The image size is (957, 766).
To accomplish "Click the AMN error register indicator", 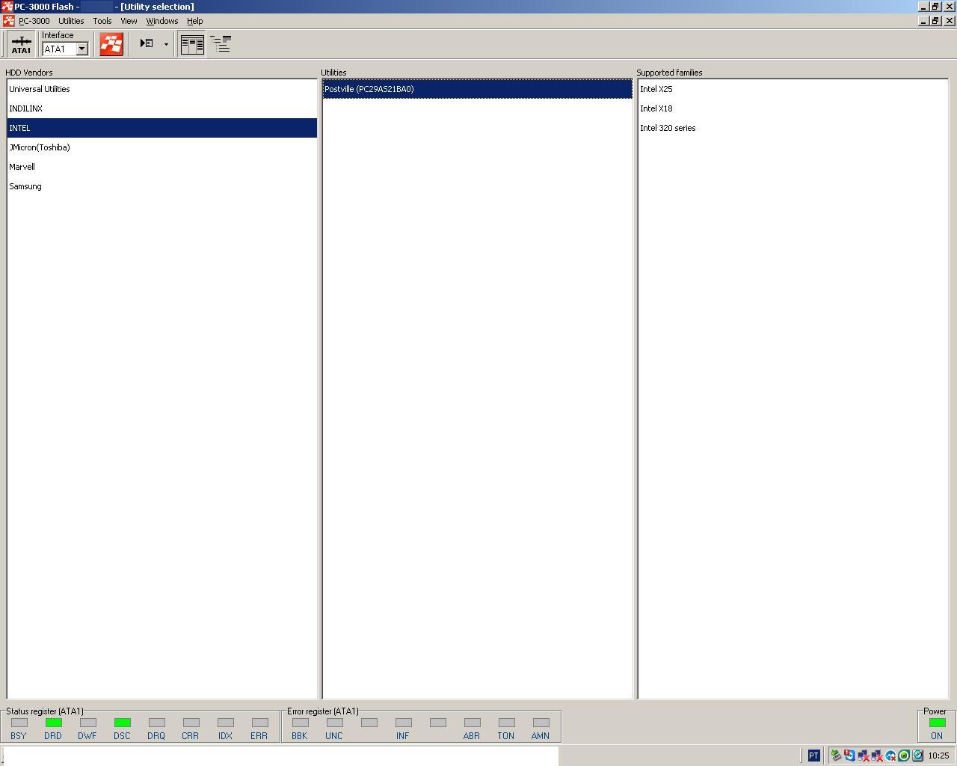I will pyautogui.click(x=541, y=723).
